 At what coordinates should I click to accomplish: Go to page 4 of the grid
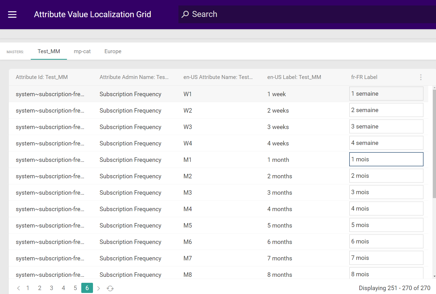[63, 288]
